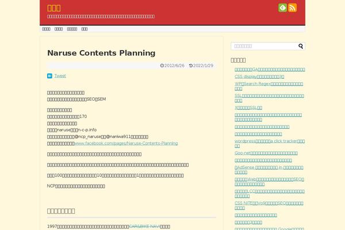This screenshot has width=345, height=230.
Task: Select the first navigation menu item
Action: pos(46,28)
